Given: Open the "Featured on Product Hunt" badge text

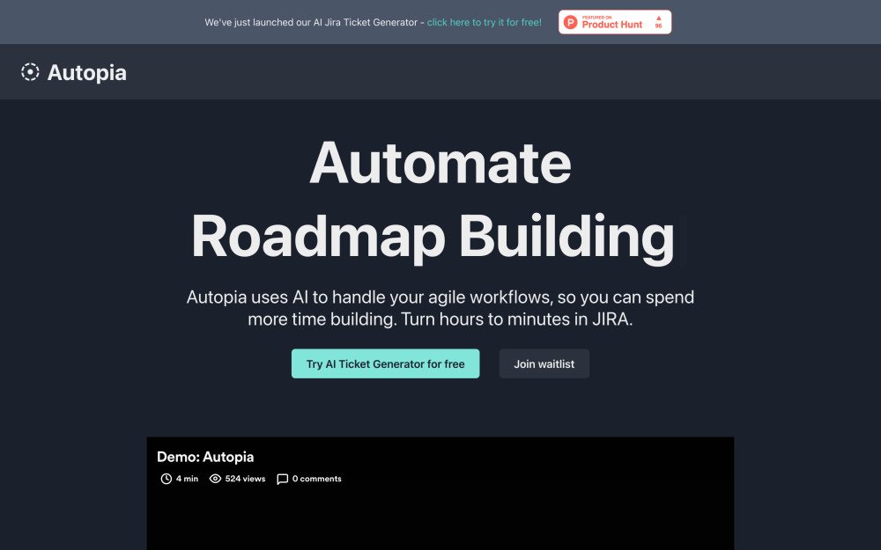Looking at the screenshot, I should point(611,22).
